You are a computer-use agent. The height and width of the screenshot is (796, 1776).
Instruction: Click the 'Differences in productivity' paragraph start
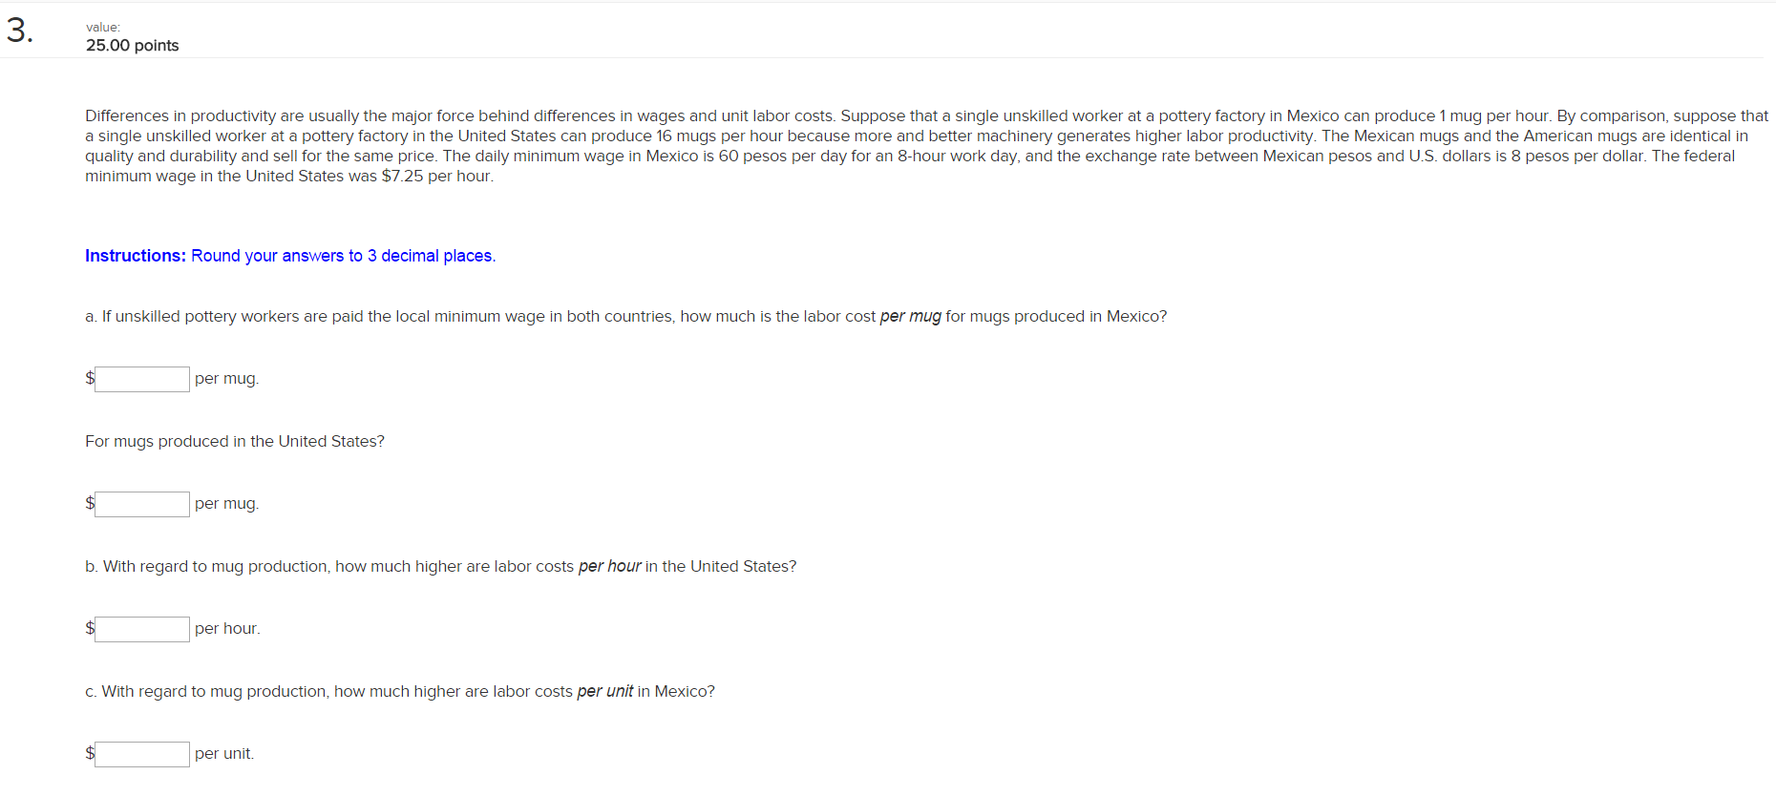pyautogui.click(x=180, y=115)
